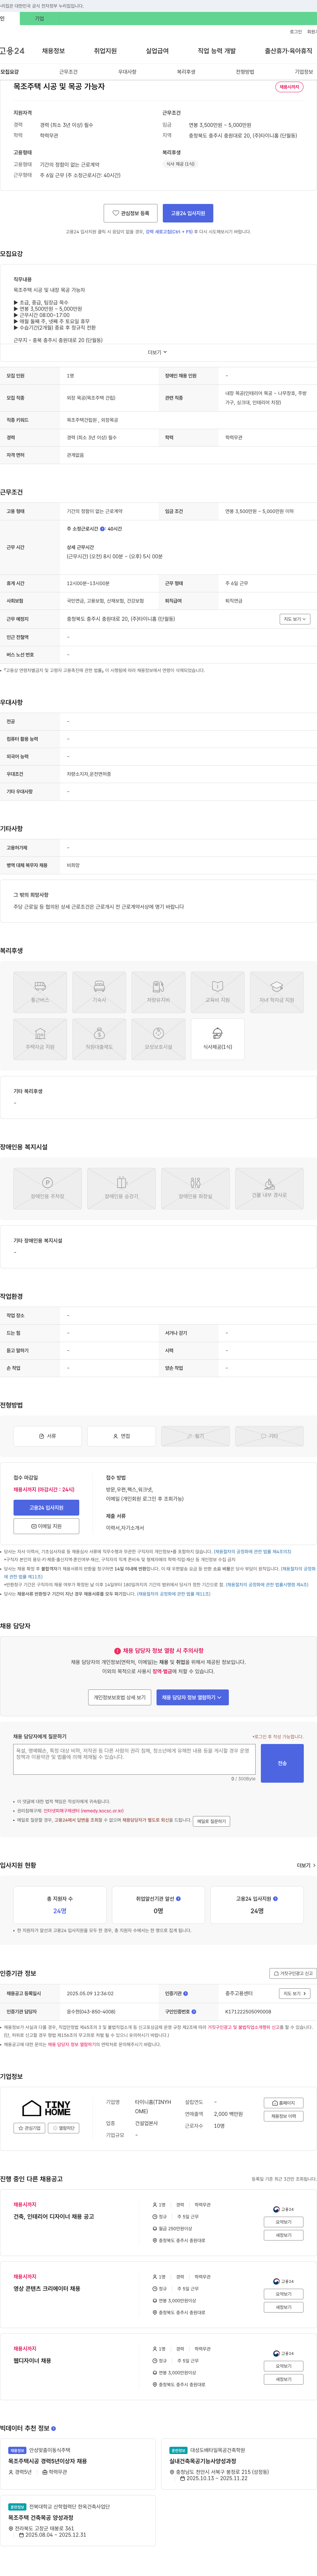Open the 직업 능력 개발 menu
Viewport: 317px width, 2576px height.
(217, 51)
